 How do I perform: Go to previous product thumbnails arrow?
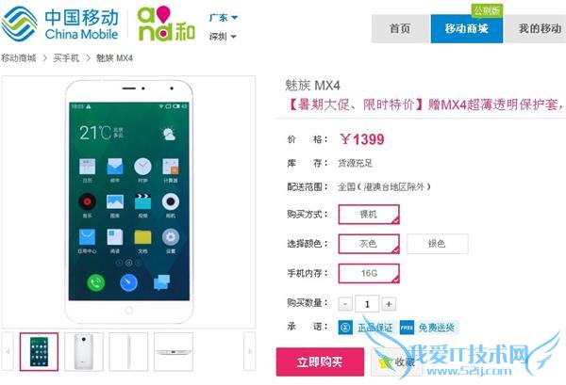click(x=8, y=351)
